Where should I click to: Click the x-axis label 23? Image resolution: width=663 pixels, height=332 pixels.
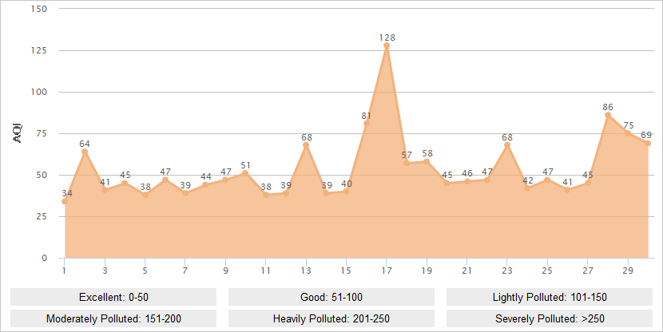[x=507, y=271]
